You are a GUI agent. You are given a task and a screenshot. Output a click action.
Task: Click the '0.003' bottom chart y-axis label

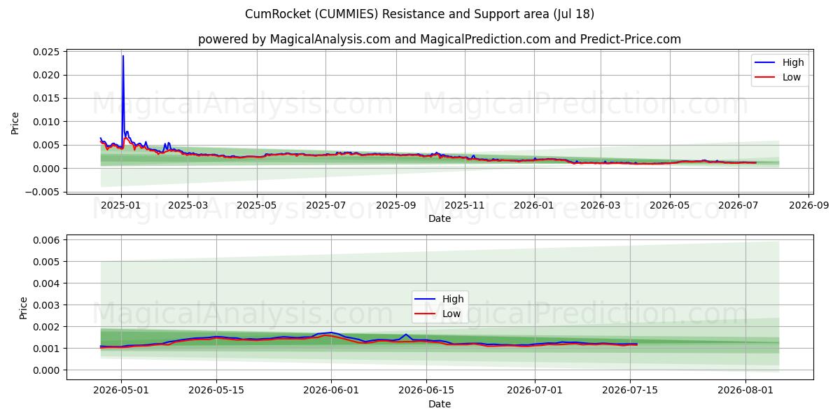pyautogui.click(x=48, y=305)
